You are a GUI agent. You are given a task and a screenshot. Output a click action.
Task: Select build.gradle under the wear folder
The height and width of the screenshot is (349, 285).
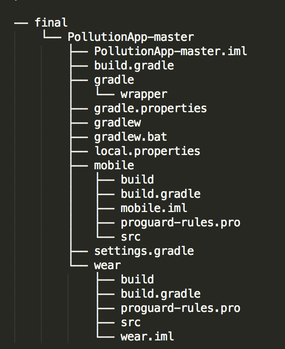point(161,294)
